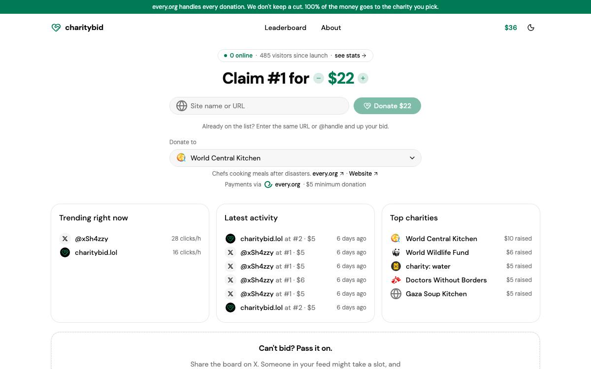Click the 28 clicks/h value
The height and width of the screenshot is (369, 591).
(186, 239)
